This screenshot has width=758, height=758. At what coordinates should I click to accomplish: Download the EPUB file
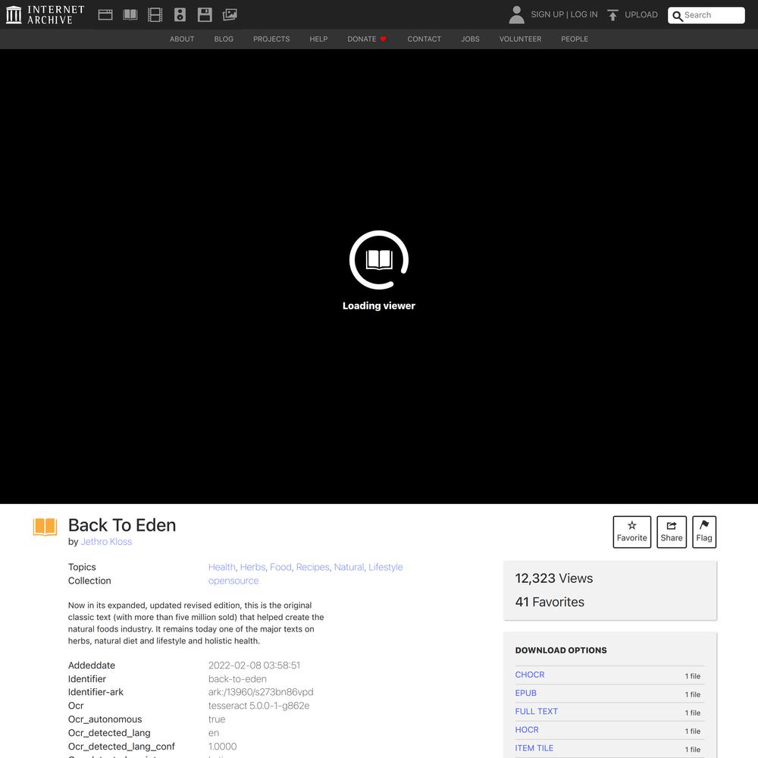526,693
